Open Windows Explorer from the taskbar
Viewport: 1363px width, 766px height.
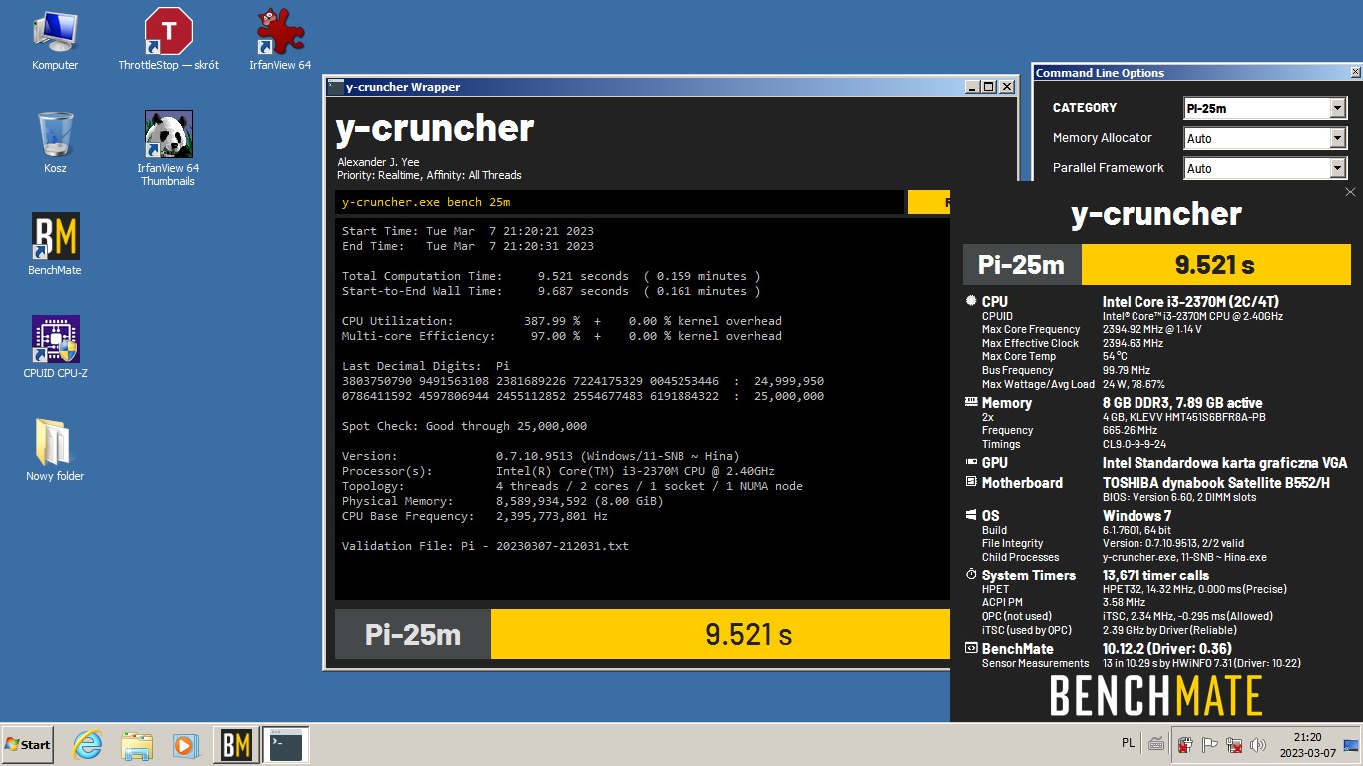pyautogui.click(x=137, y=745)
